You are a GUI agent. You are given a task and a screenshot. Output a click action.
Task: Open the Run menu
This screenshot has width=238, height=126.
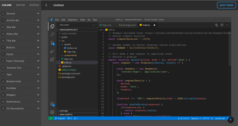tap(95, 20)
